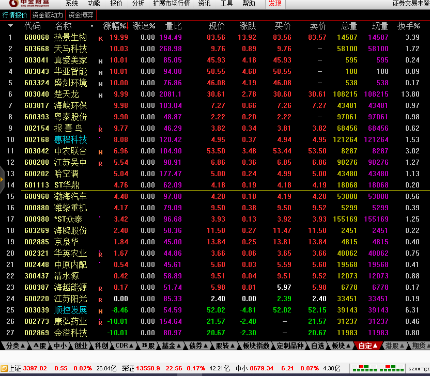
Task: Select the 科创 bottom tab
Action: tap(101, 346)
